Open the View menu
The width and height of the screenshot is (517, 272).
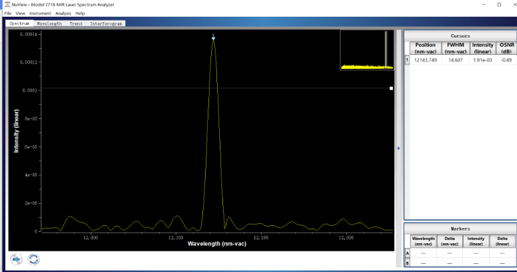click(x=21, y=13)
